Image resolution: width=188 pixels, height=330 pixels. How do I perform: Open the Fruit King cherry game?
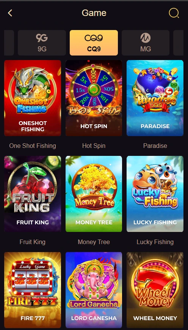coord(33,194)
